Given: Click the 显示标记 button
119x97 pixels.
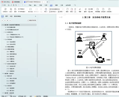Looking at the screenshot, I should pos(53,12).
